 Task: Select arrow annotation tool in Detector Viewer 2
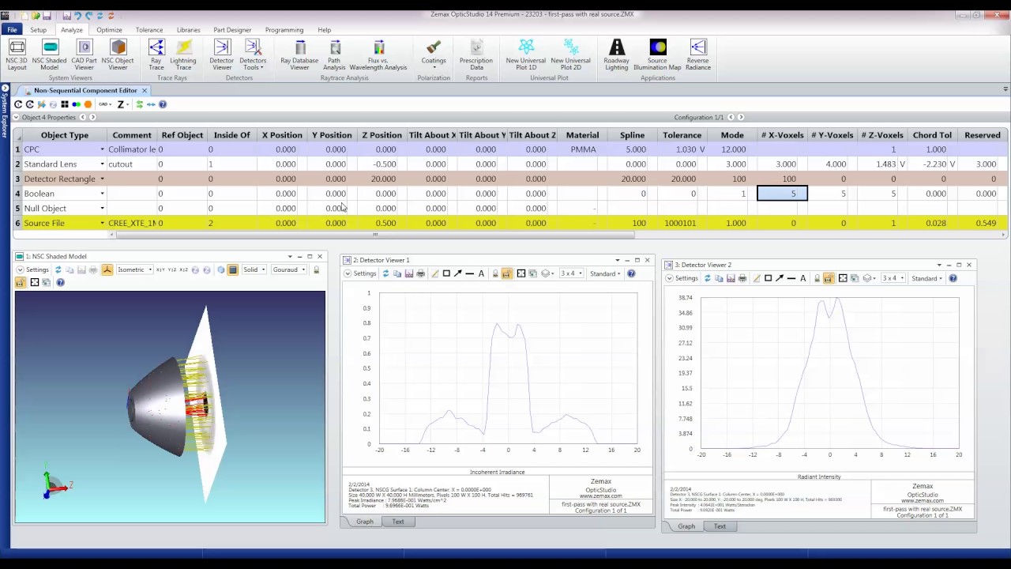point(780,278)
